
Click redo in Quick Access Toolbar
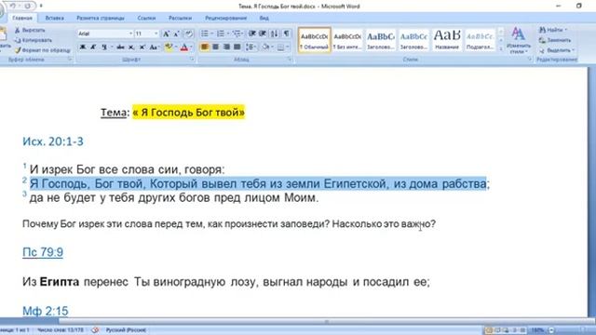(28, 6)
